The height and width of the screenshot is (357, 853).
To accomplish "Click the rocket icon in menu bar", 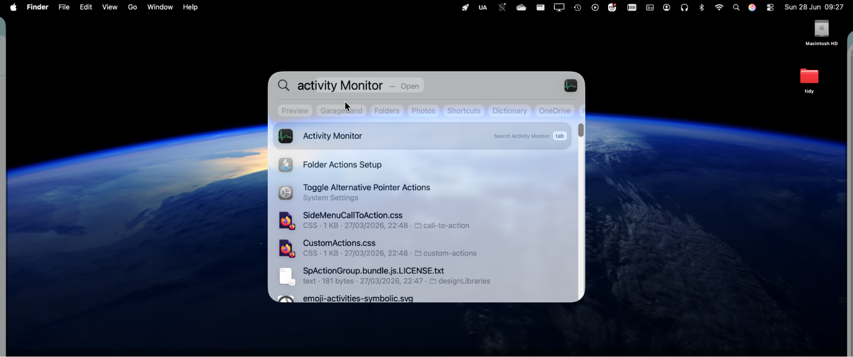I will pos(465,7).
